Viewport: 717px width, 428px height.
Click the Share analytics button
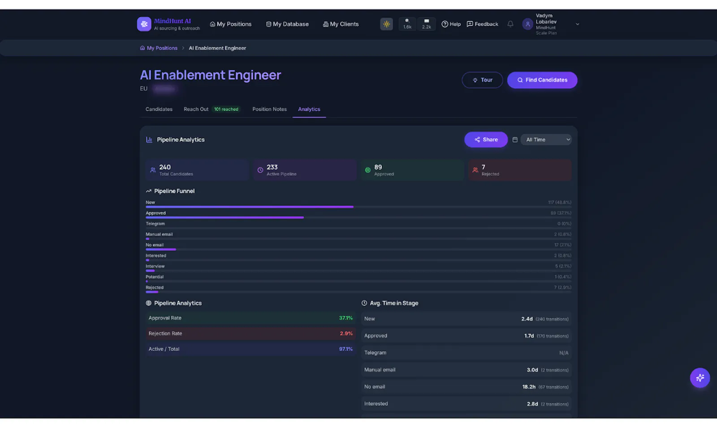[486, 140]
